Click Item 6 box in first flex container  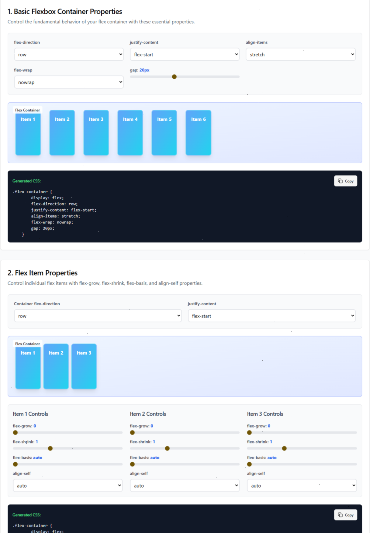(x=199, y=133)
